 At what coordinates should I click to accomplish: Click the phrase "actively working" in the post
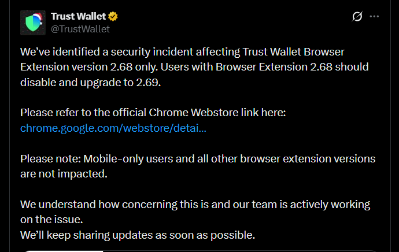coord(330,205)
